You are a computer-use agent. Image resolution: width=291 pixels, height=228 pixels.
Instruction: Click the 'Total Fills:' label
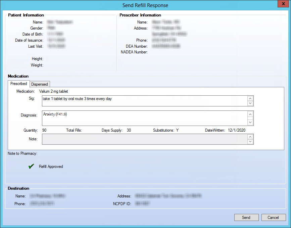[74, 130]
